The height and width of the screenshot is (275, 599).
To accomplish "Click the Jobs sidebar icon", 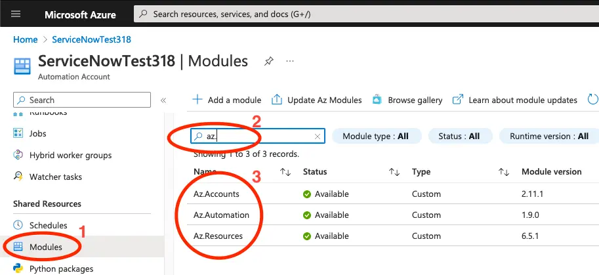I will click(18, 133).
